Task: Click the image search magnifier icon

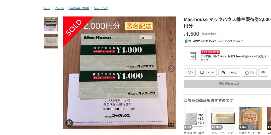Action: [69, 123]
